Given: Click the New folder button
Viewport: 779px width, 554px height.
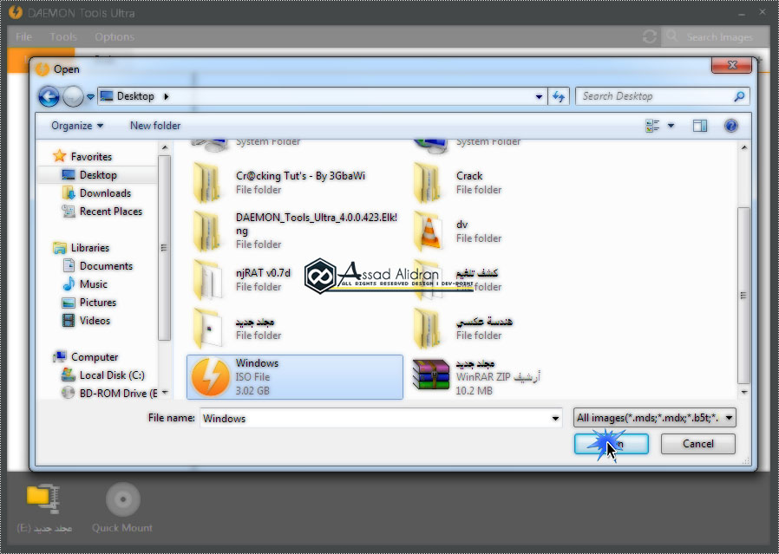Looking at the screenshot, I should coord(155,126).
